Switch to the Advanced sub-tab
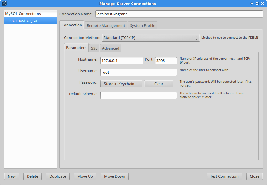 (x=111, y=48)
